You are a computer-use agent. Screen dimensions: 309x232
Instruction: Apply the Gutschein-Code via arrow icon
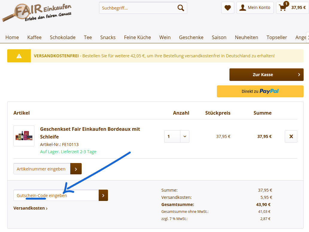pyautogui.click(x=103, y=195)
